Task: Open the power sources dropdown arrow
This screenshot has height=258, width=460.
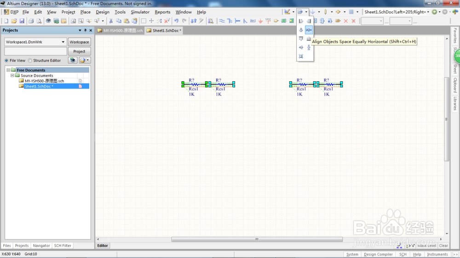Action: point(319,12)
